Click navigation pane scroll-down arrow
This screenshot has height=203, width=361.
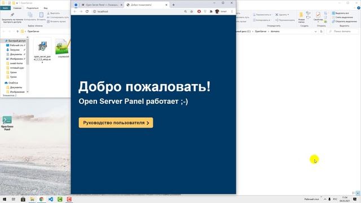28,92
